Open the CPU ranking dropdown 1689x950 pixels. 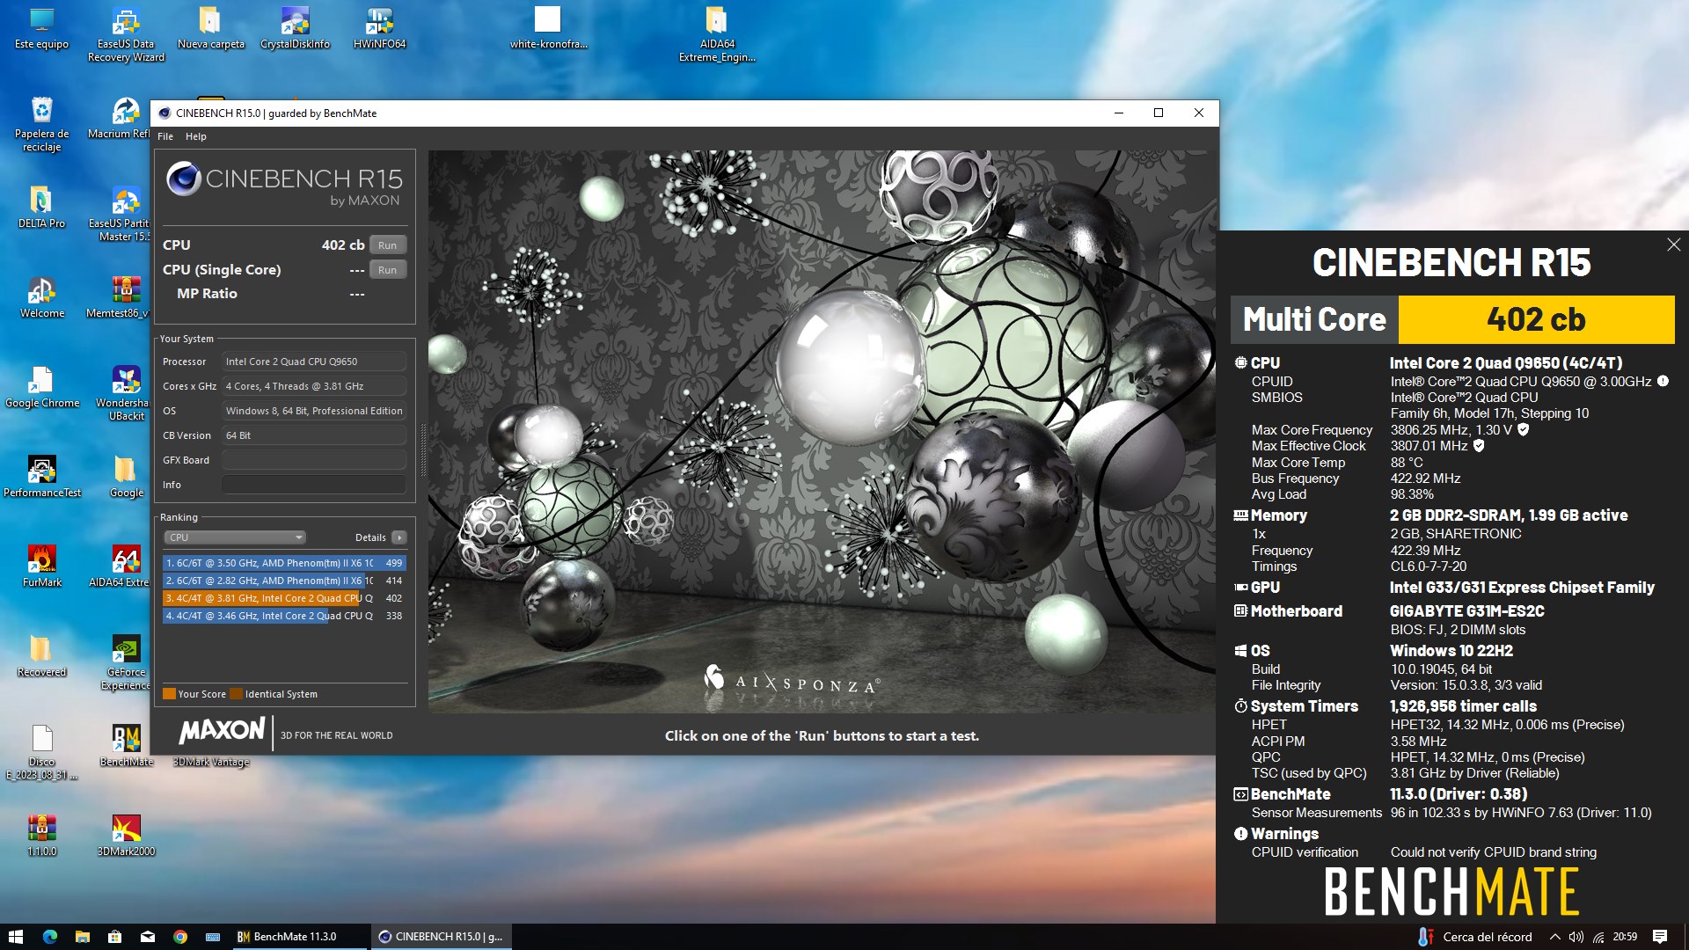click(x=234, y=537)
